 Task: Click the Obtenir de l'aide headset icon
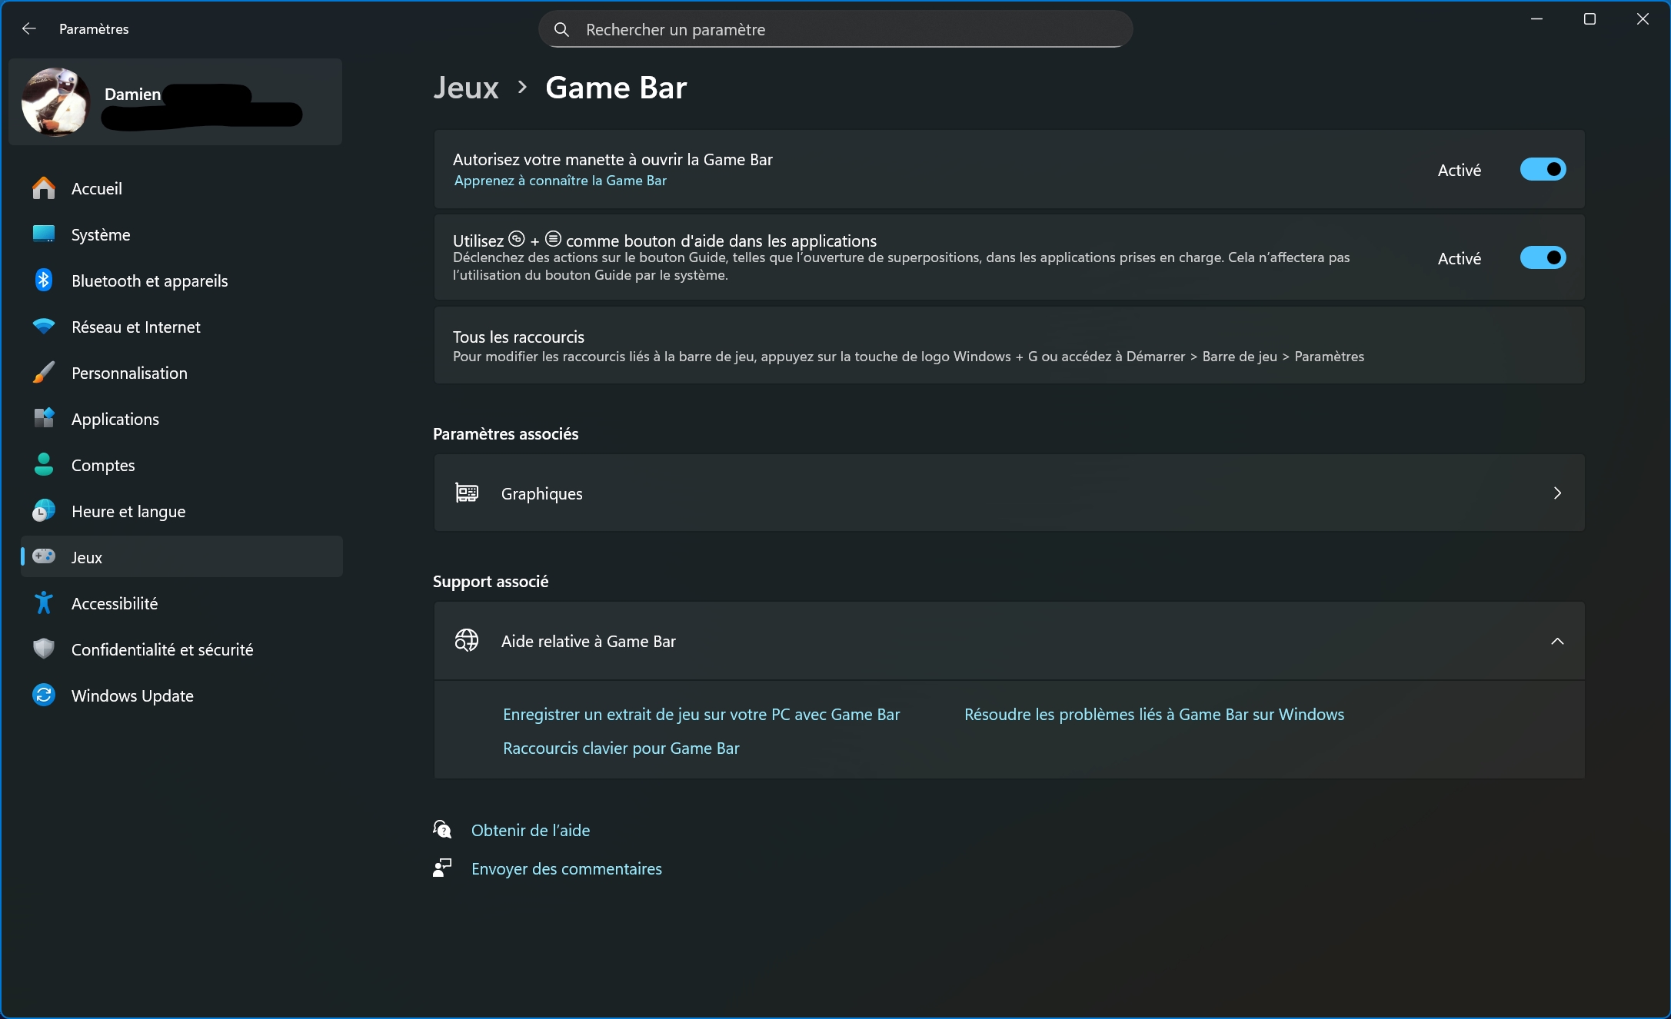pyautogui.click(x=442, y=830)
